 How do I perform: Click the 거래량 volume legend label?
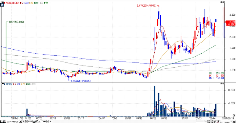[8, 84]
